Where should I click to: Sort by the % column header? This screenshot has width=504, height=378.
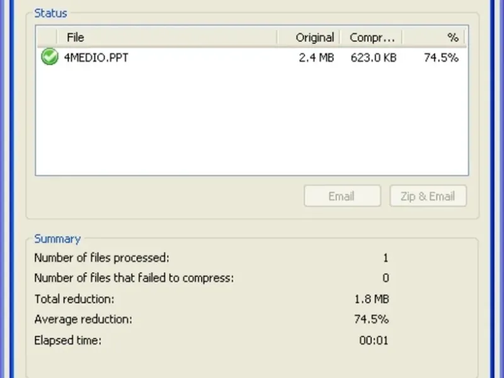point(452,38)
